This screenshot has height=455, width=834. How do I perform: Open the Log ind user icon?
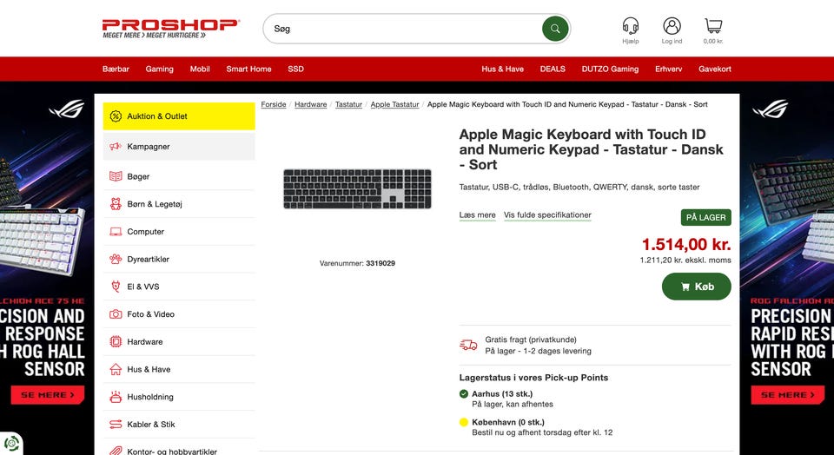(672, 25)
